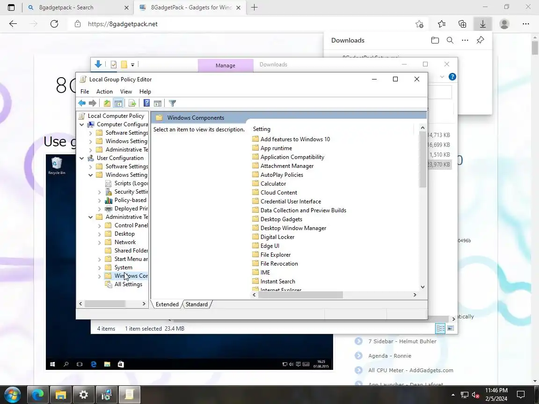This screenshot has height=404, width=539.
Task: Open the File Revocation folder
Action: [x=279, y=264]
